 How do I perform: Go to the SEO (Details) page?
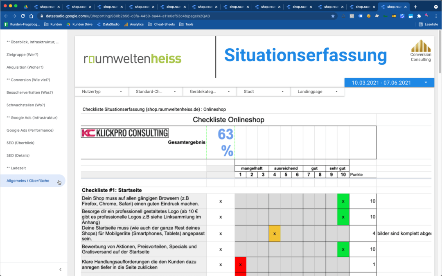18,155
